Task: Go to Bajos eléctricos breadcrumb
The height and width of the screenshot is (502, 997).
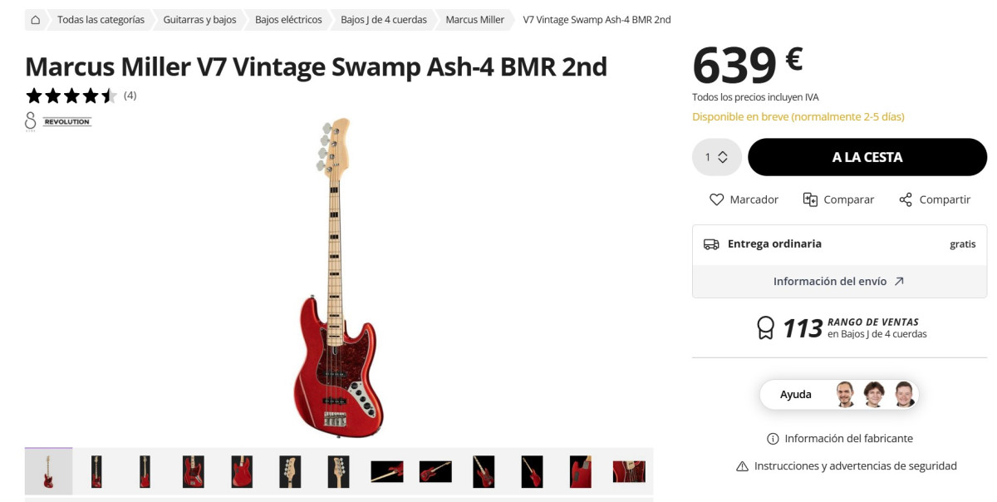Action: (288, 19)
